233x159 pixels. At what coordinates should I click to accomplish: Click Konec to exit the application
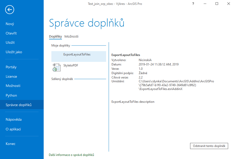pyautogui.click(x=10, y=144)
